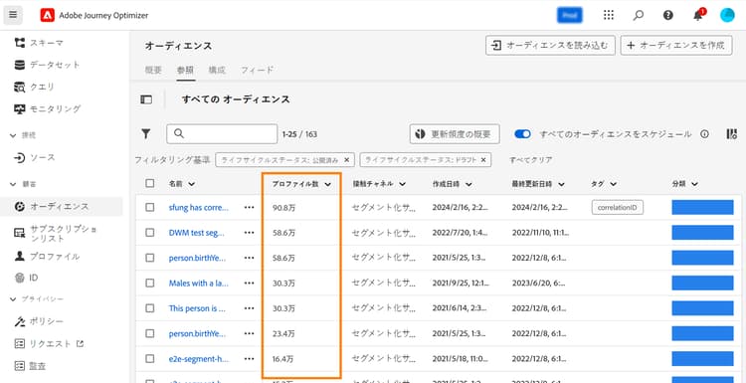Switch to the 概要 tab
This screenshot has width=746, height=383.
pos(153,70)
